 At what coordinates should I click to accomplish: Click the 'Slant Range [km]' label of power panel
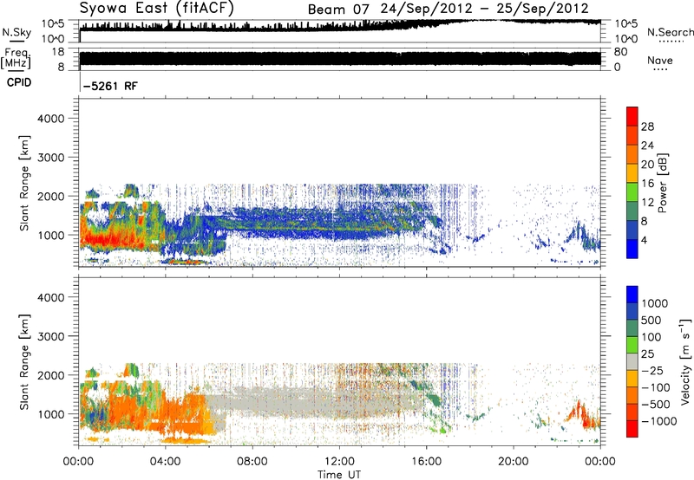click(x=24, y=183)
